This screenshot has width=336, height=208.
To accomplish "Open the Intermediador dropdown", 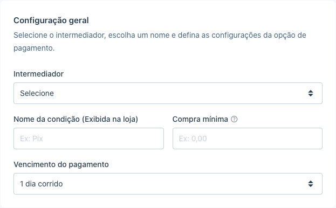I will click(x=168, y=93).
